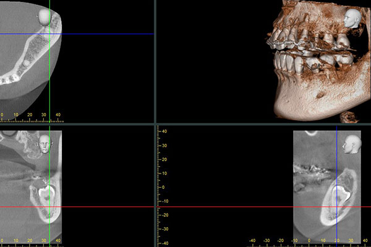Click "-20" on the vertical ruler
This screenshot has height=247, width=371.
click(x=164, y=215)
